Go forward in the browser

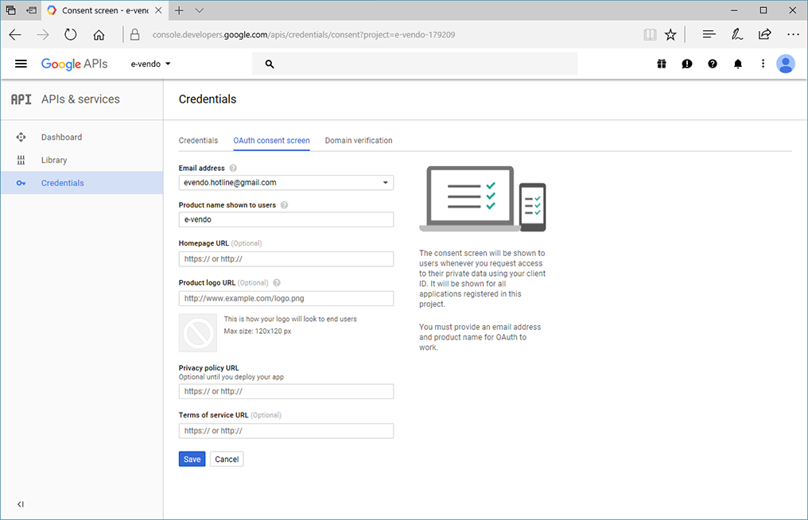43,34
